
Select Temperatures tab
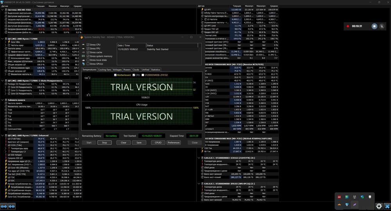click(x=89, y=70)
